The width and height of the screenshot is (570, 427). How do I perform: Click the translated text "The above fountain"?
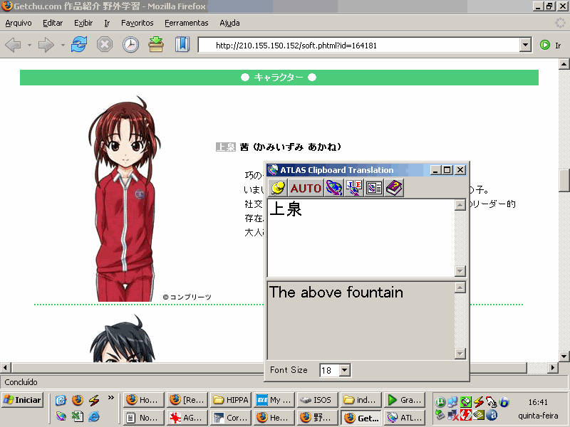click(x=336, y=292)
